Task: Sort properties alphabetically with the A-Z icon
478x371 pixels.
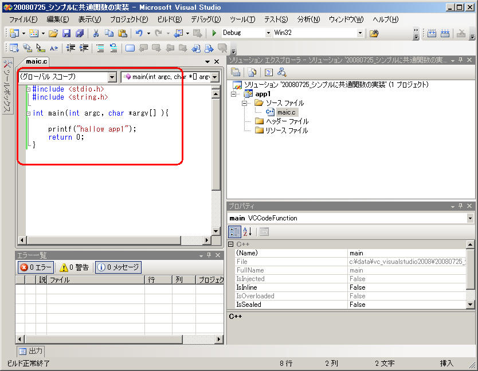Action: click(x=248, y=232)
